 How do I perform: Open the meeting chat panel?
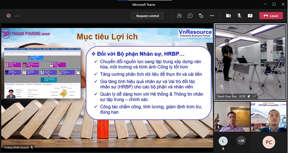(190, 16)
